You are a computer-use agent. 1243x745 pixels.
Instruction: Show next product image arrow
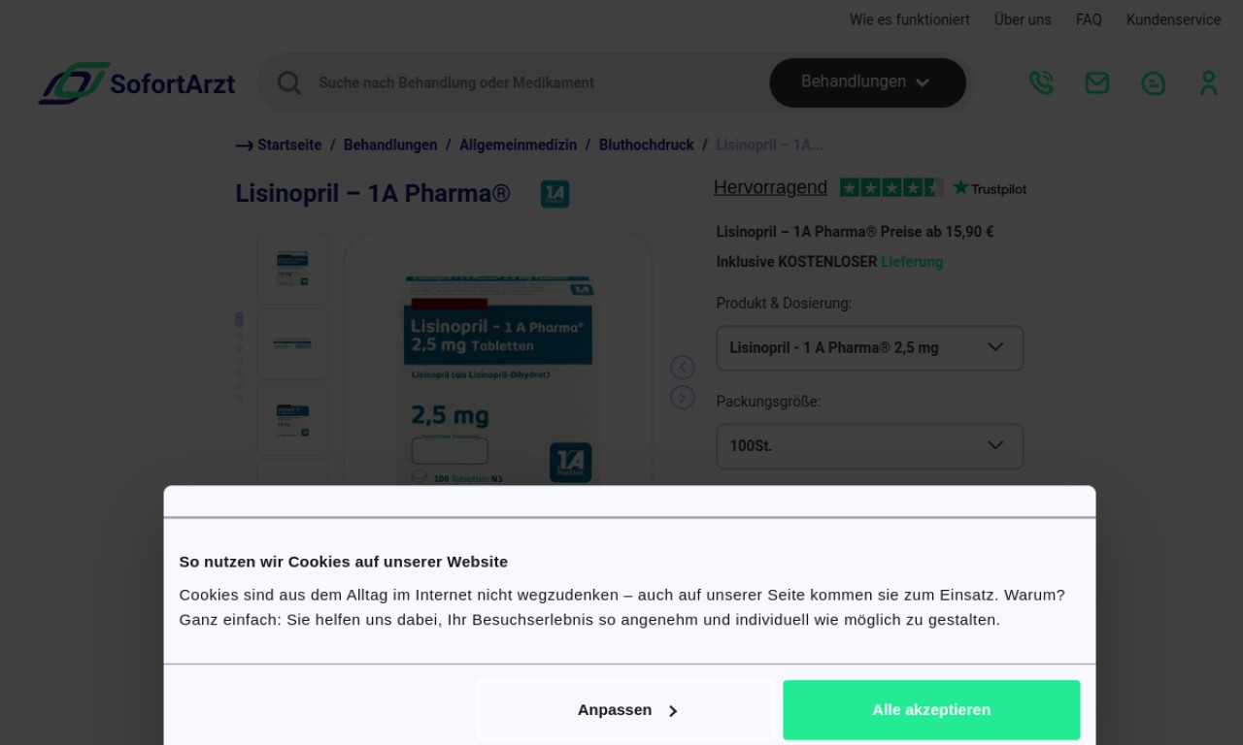point(683,398)
